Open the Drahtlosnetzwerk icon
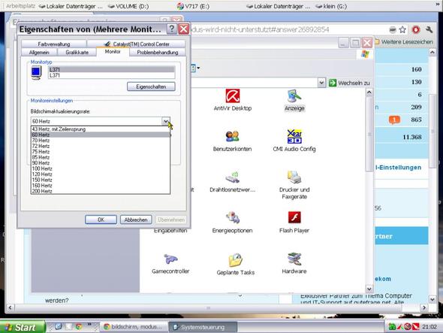 tap(232, 182)
